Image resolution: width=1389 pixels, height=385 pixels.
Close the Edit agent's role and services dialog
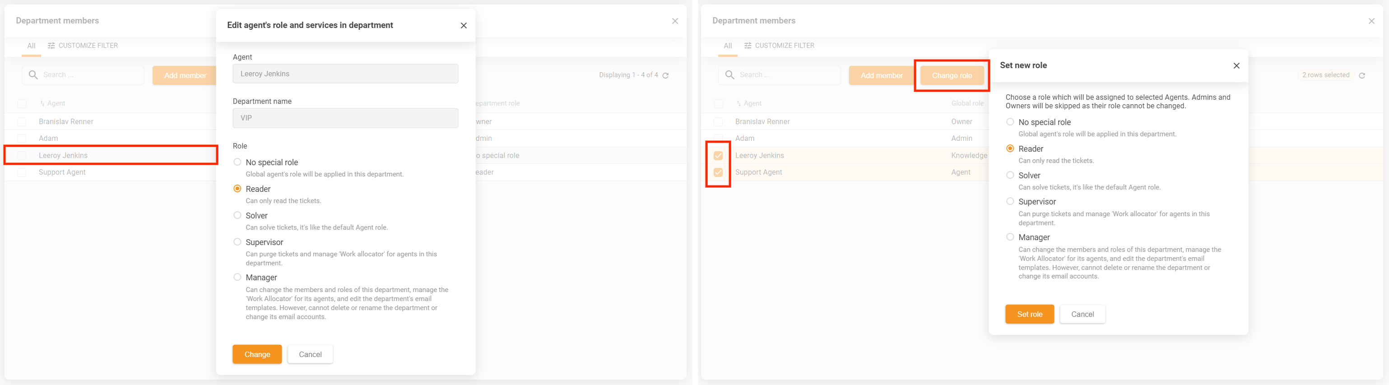pyautogui.click(x=463, y=25)
